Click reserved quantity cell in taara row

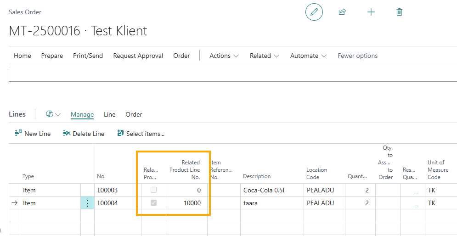412,203
